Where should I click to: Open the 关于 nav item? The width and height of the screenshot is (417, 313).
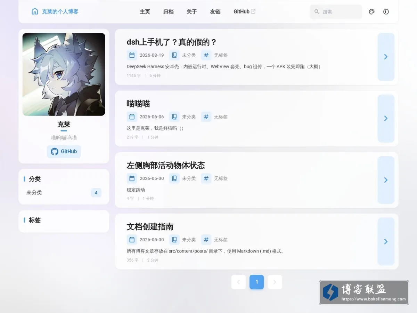(192, 11)
